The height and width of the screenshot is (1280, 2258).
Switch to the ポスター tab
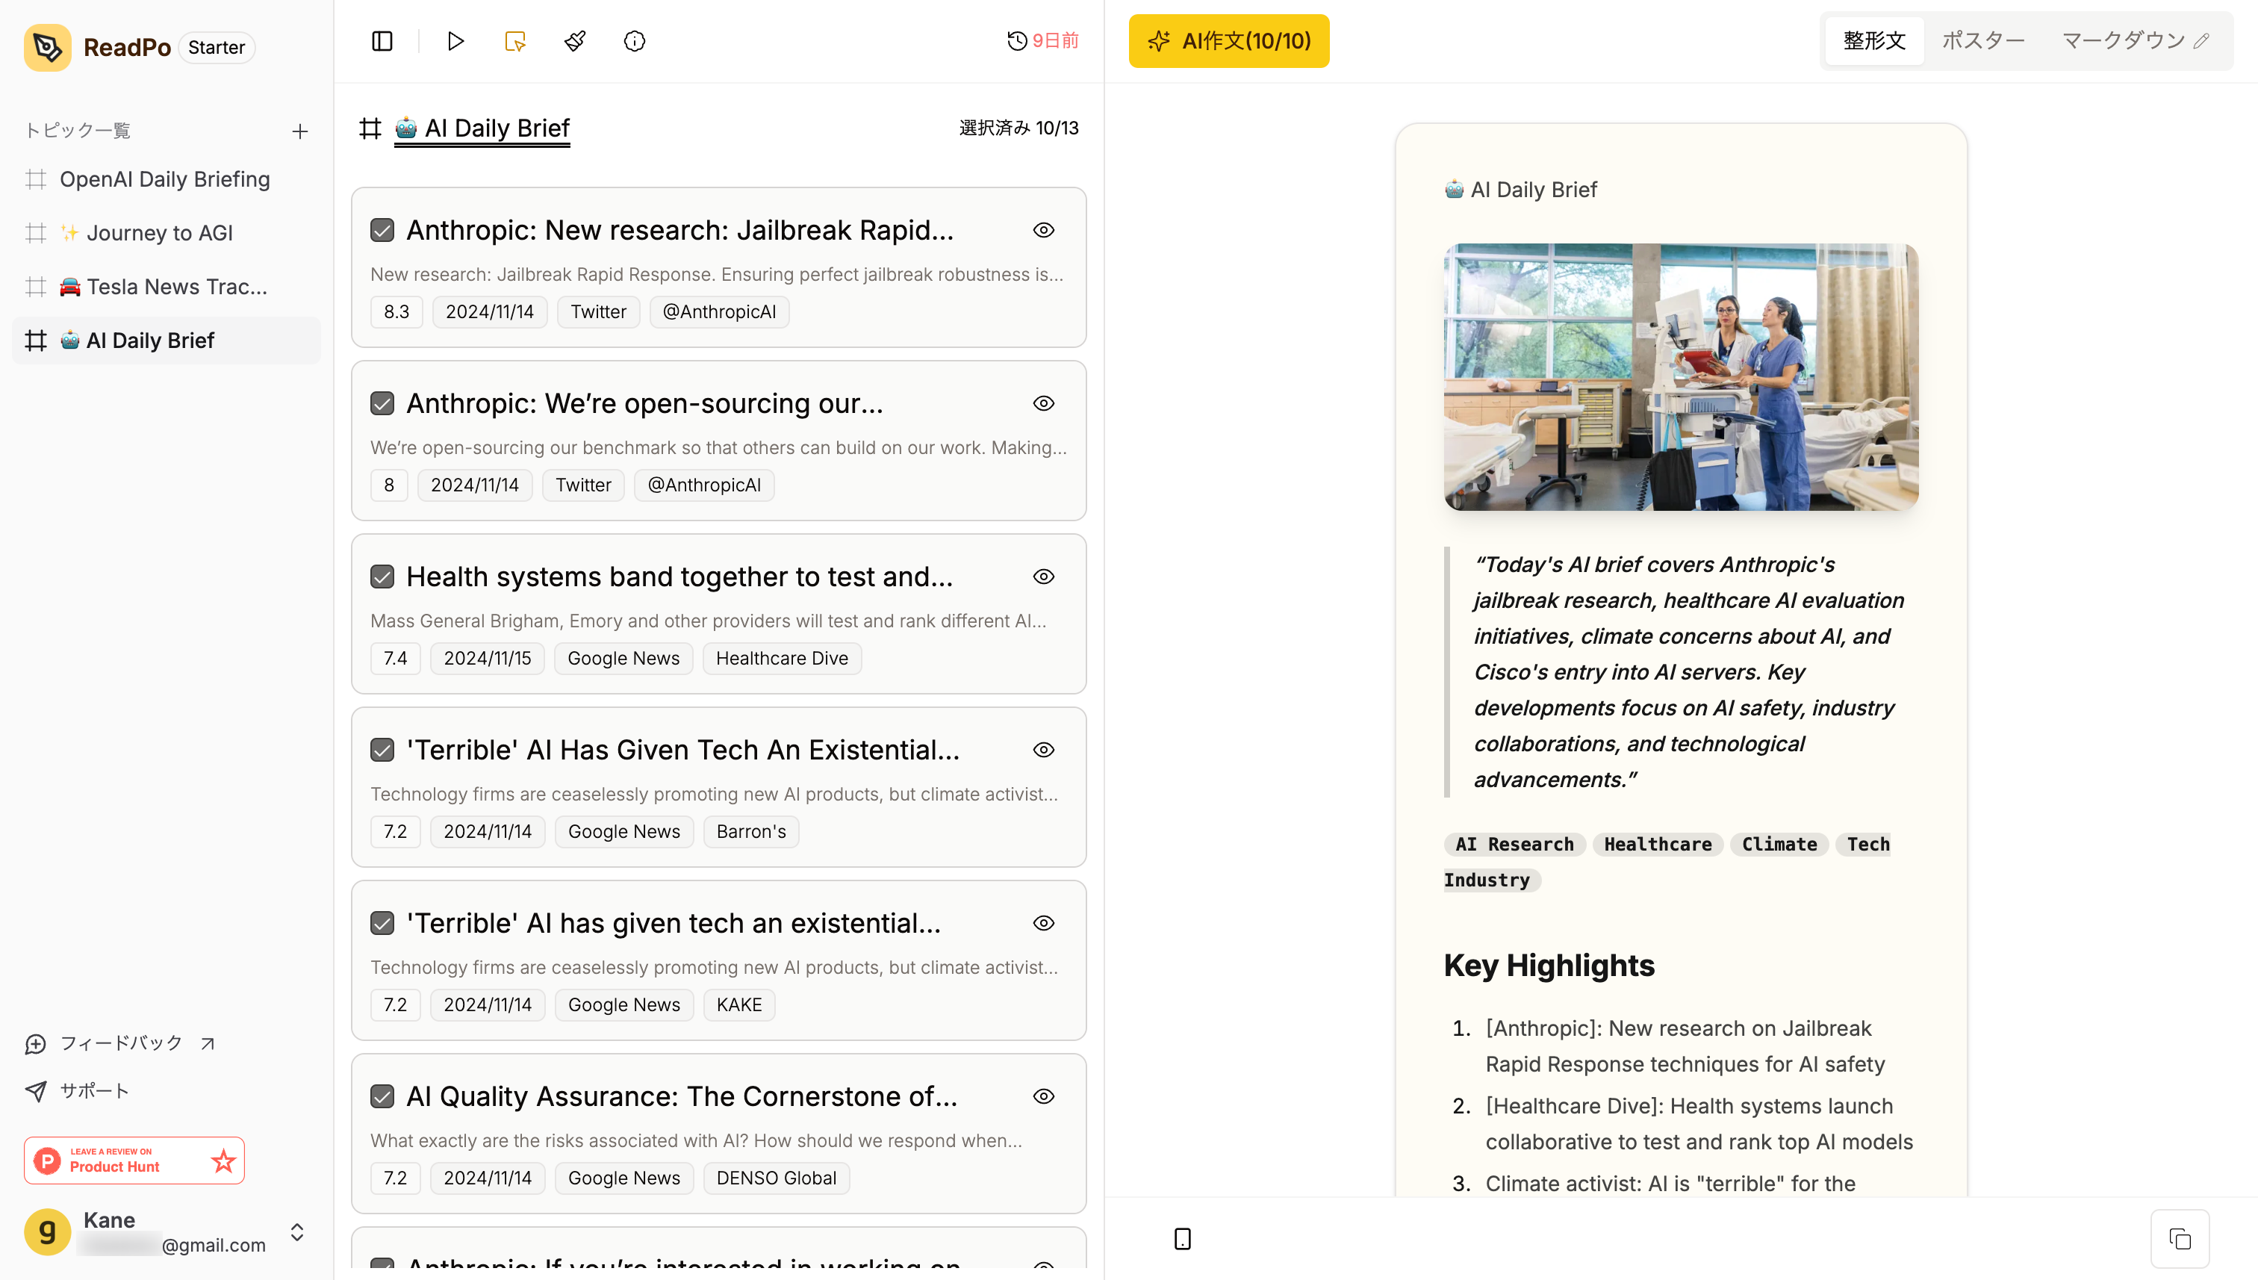[x=1983, y=40]
